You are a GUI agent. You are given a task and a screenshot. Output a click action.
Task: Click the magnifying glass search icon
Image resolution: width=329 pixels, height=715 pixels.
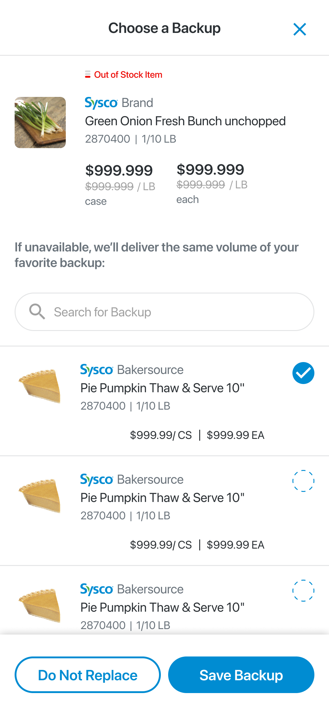(x=37, y=311)
